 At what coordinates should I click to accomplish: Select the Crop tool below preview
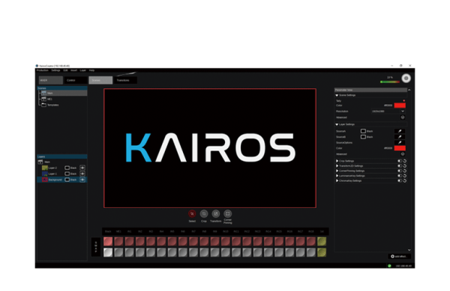204,214
